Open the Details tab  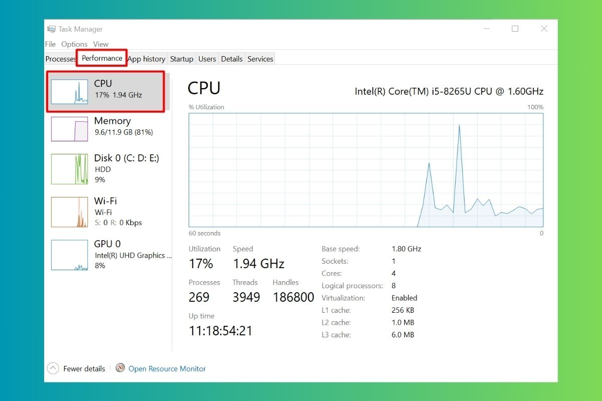(232, 59)
